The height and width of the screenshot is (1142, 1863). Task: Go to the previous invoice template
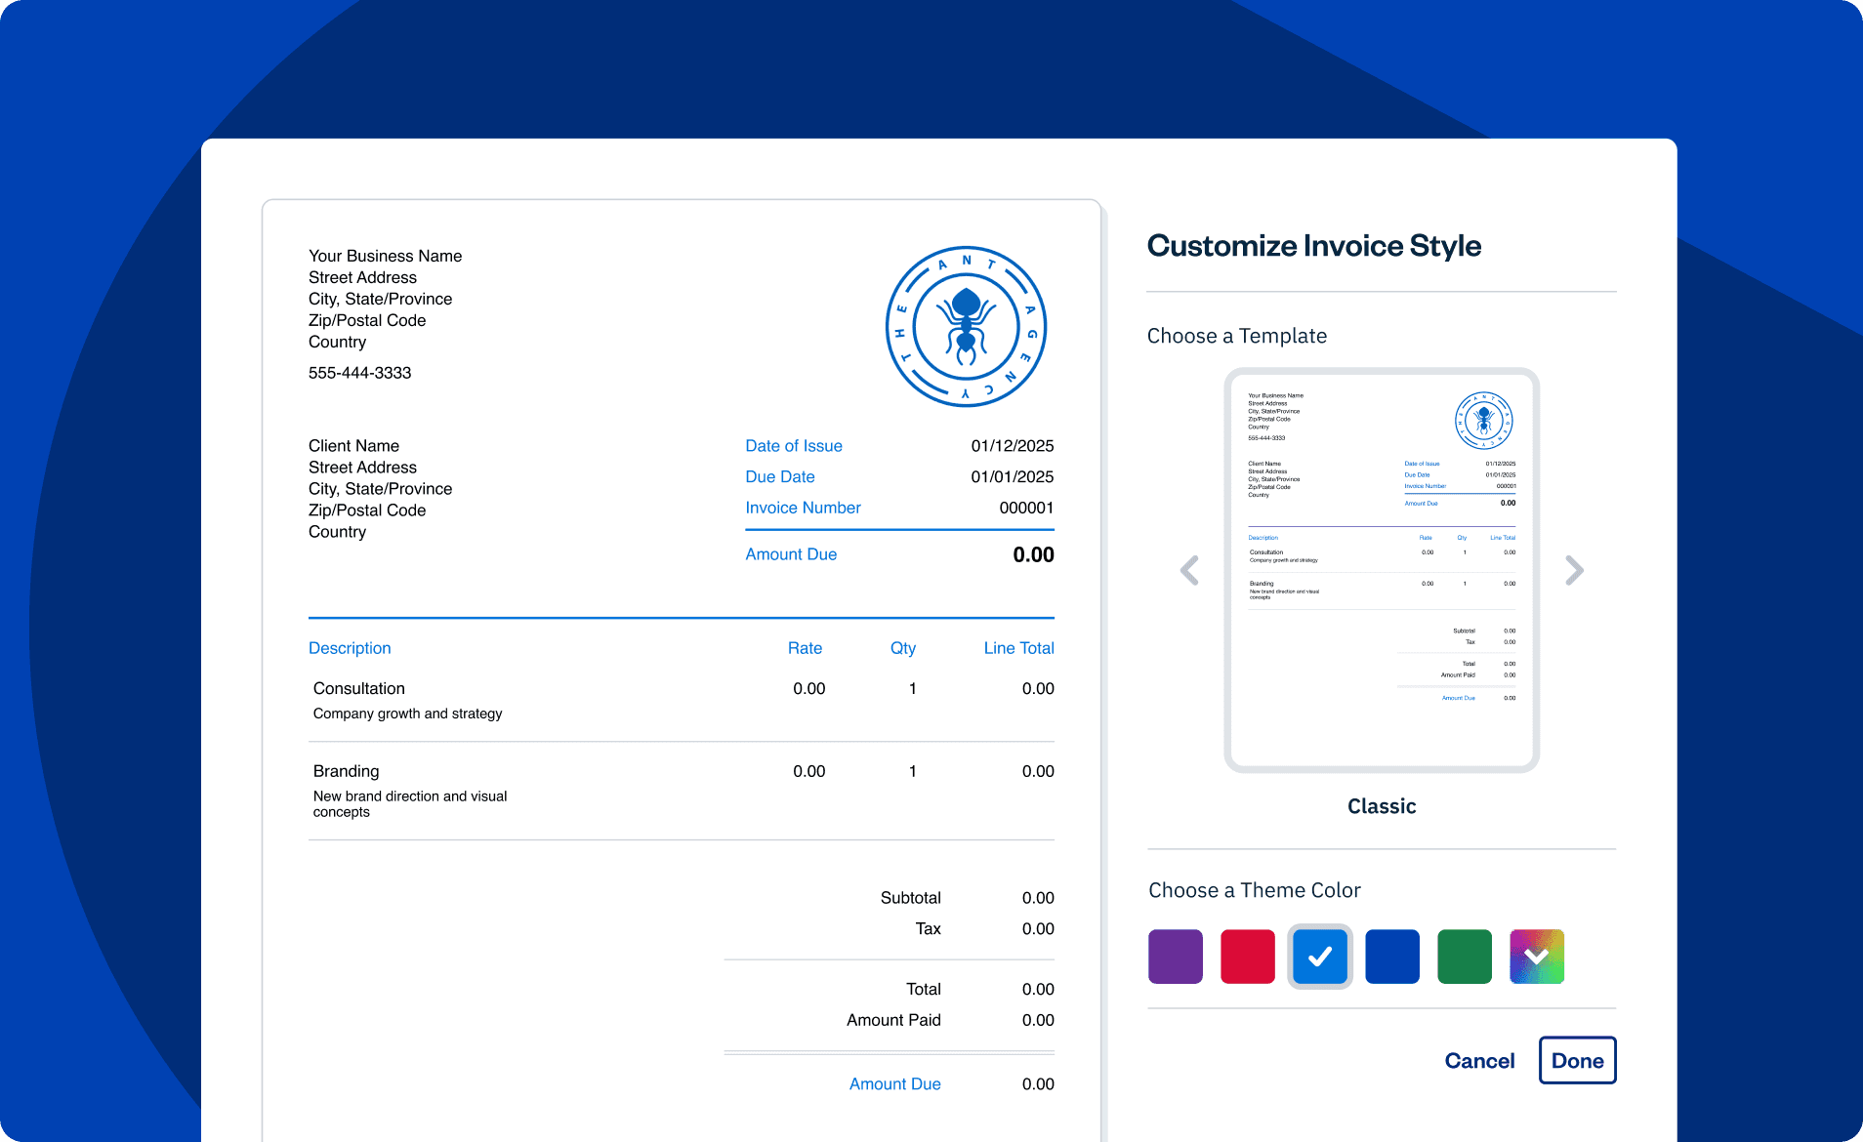[1189, 570]
